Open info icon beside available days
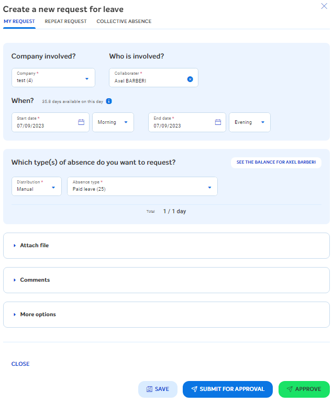Viewport: 333px width, 404px height. click(109, 101)
